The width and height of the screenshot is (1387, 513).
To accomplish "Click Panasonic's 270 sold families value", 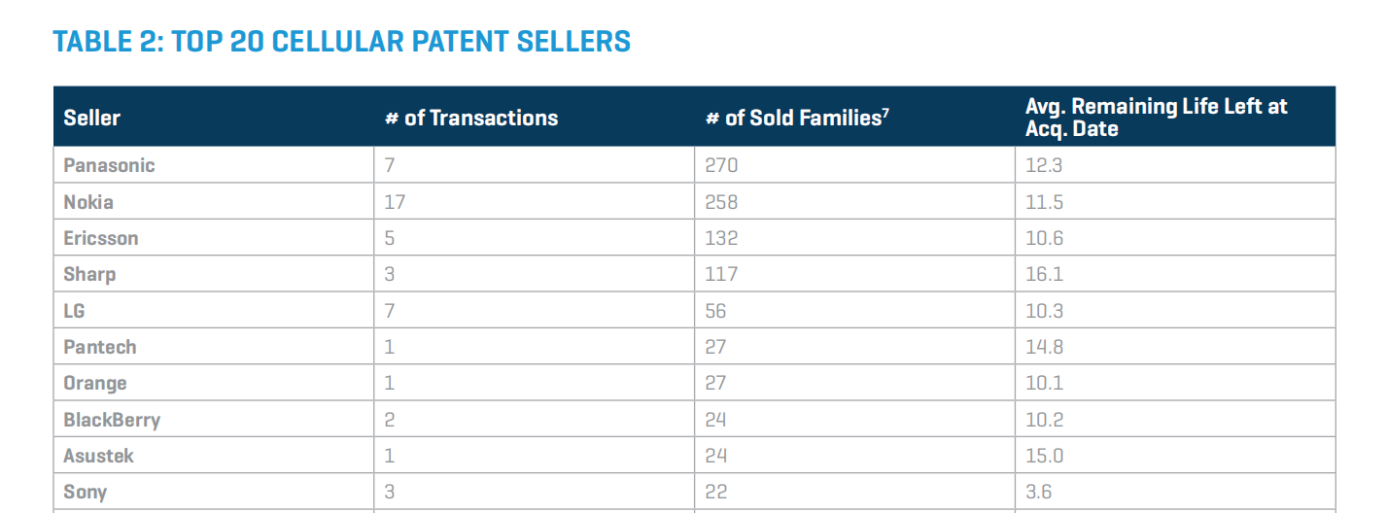I will pos(721,165).
